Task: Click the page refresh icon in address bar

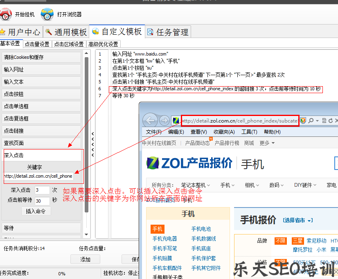Action: pyautogui.click(x=330, y=120)
